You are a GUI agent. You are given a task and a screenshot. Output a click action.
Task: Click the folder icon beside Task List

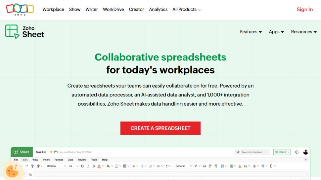(56, 152)
